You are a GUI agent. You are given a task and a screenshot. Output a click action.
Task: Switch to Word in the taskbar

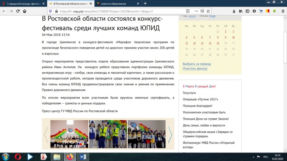(83, 157)
